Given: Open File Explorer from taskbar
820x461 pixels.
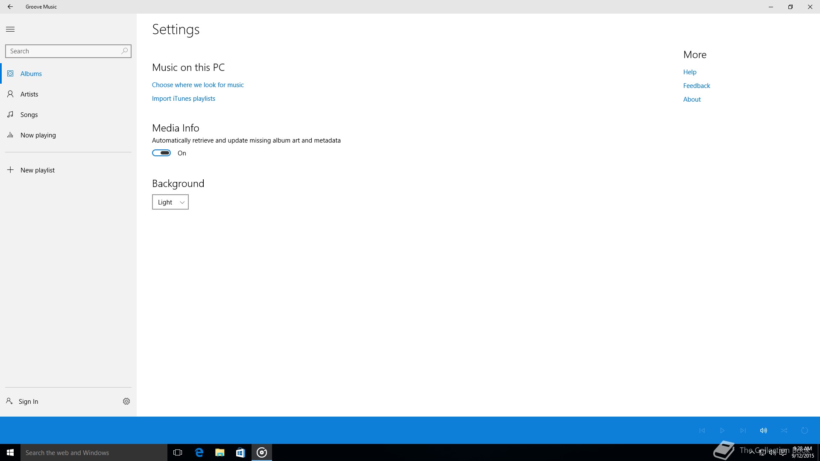Looking at the screenshot, I should click(220, 452).
